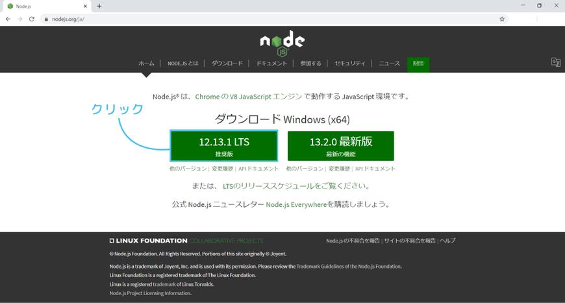Image resolution: width=565 pixels, height=303 pixels.
Task: Open API ドキュメント under 13.2.0 最新版
Action: [375, 169]
